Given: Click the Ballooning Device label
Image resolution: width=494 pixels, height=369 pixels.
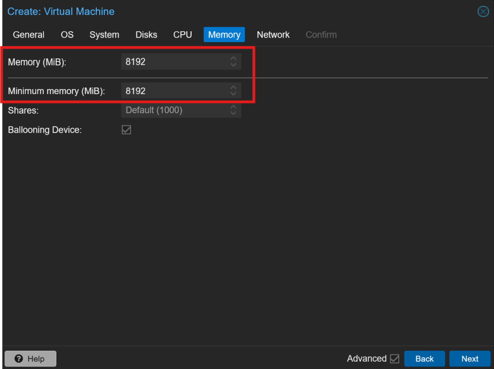Looking at the screenshot, I should point(45,130).
